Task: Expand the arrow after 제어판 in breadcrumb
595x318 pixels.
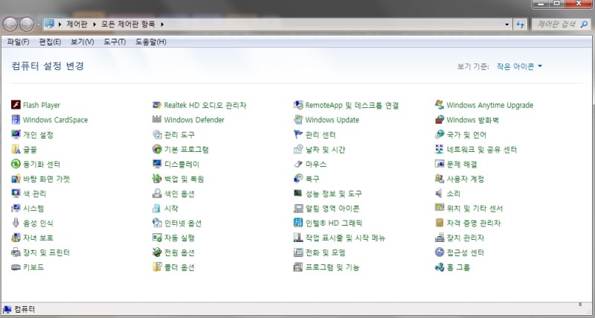Action: coord(94,25)
